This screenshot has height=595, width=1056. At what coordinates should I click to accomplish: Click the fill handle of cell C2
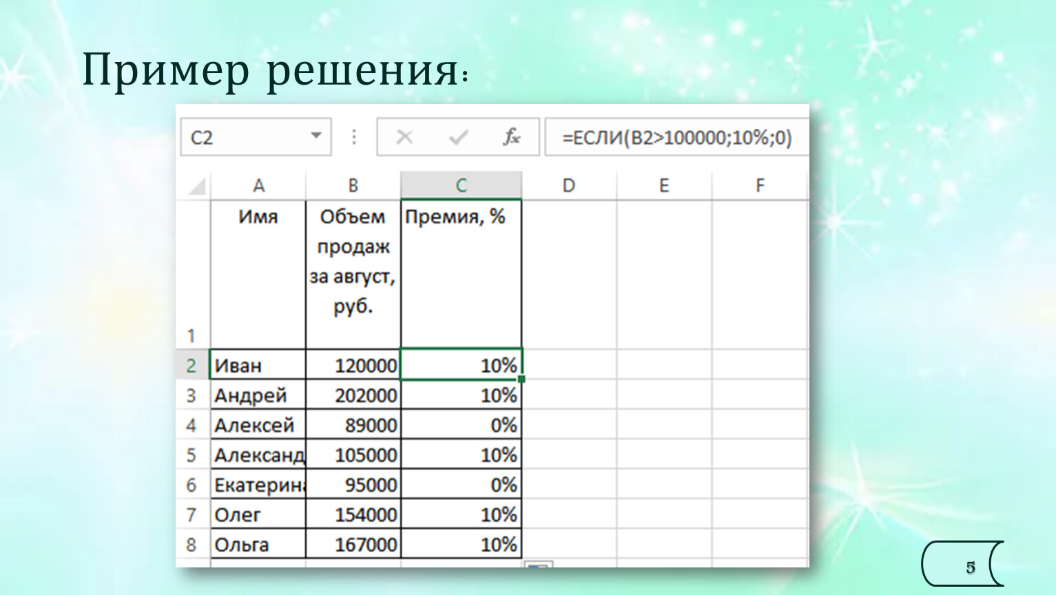521,379
